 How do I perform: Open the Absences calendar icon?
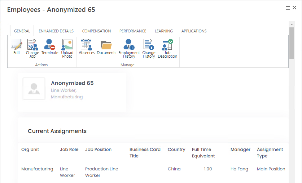(87, 45)
